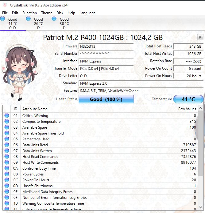205x213 pixels.
Task: Click the CrystalDiskInfo app icon in title bar
Action: 5,5
